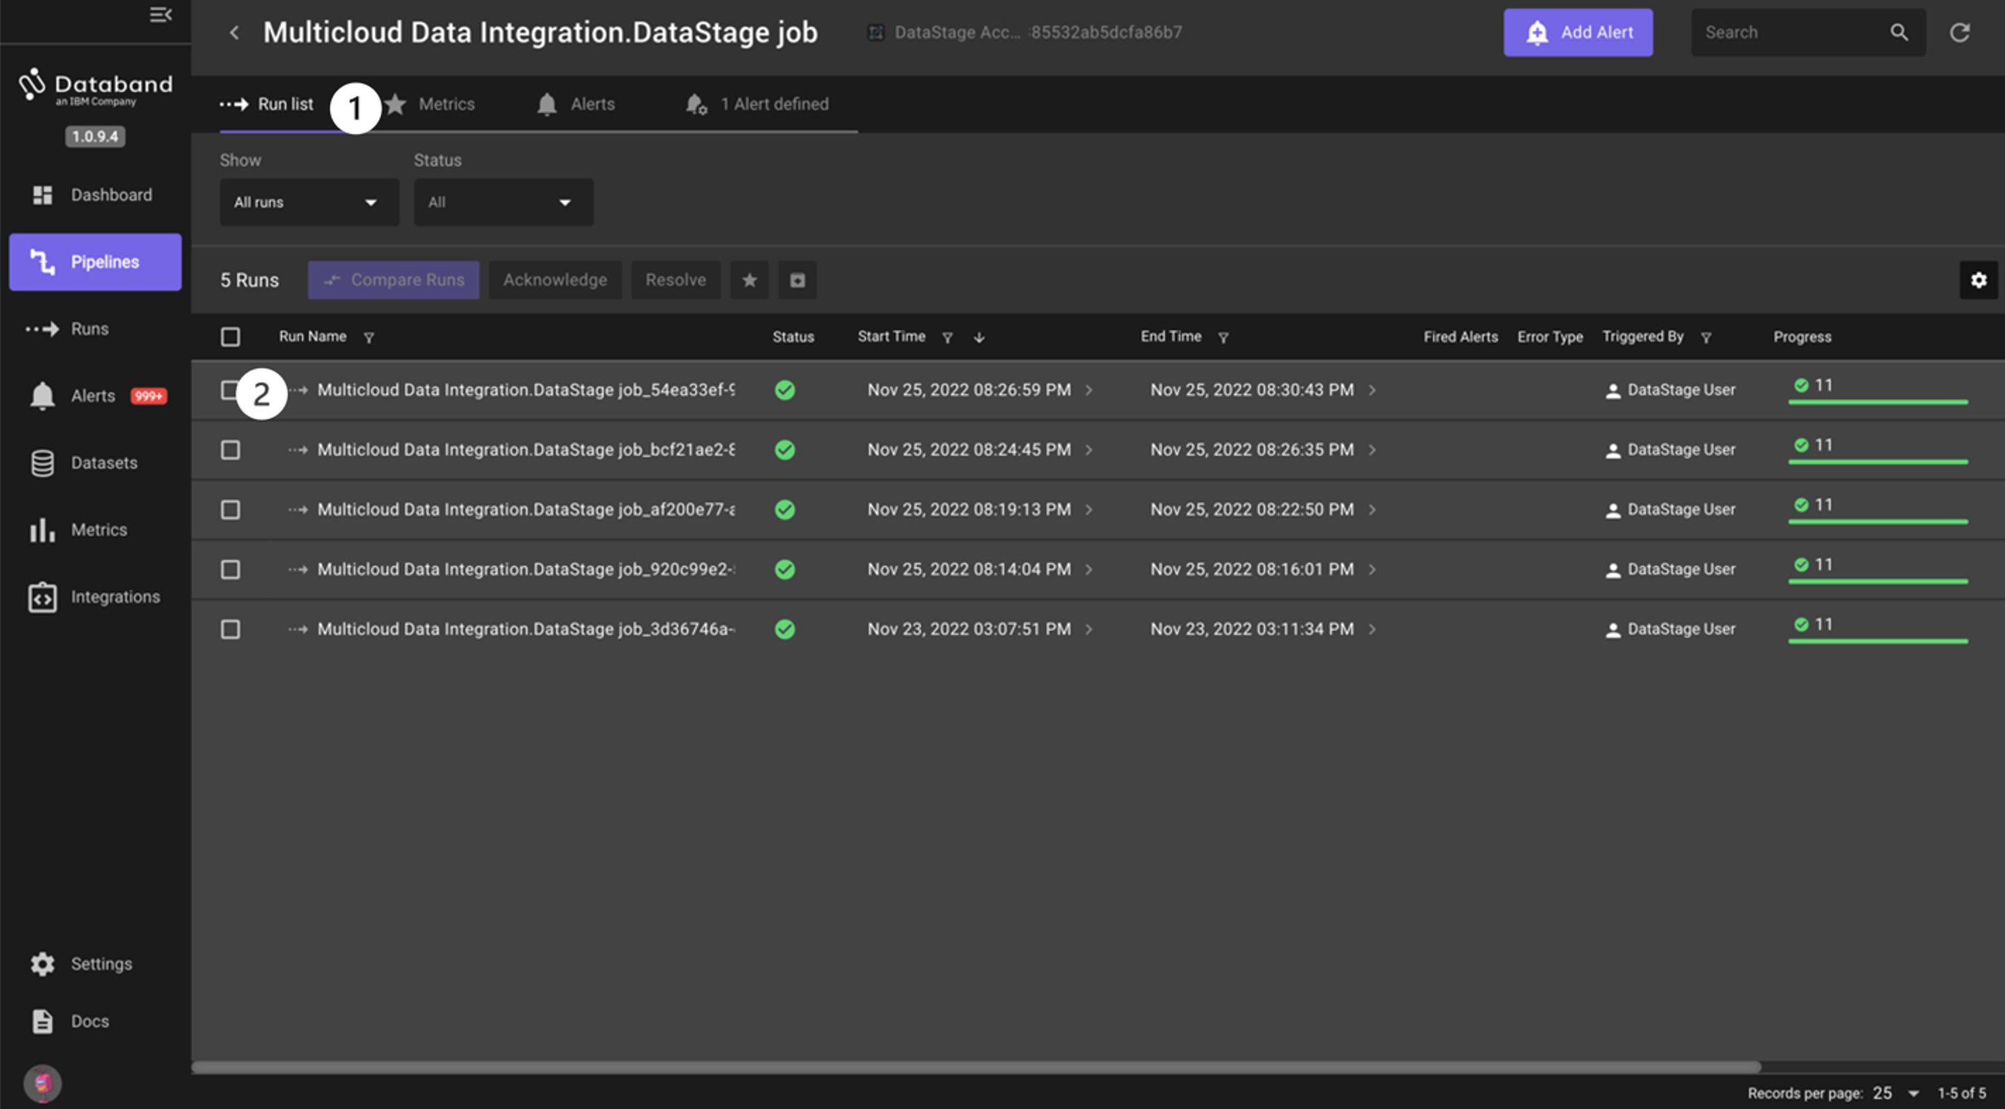Check the job_bcf21ae2 run checkbox
2005x1109 pixels.
coord(230,450)
